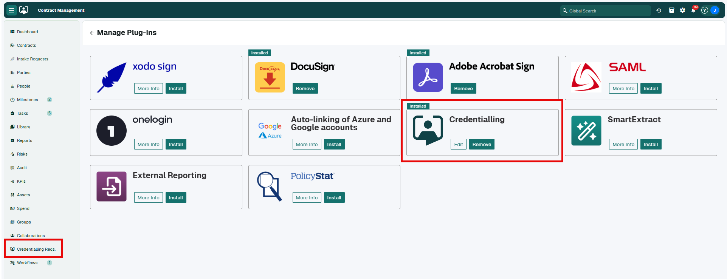This screenshot has height=279, width=727.
Task: Install the PolicyStat plug-in
Action: pyautogui.click(x=334, y=197)
